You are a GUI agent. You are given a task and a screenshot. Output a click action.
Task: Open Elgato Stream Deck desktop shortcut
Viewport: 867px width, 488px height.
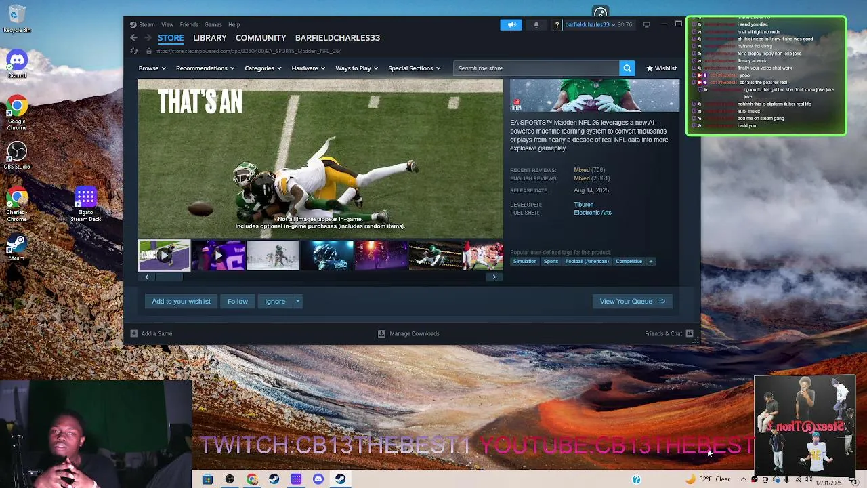(85, 205)
